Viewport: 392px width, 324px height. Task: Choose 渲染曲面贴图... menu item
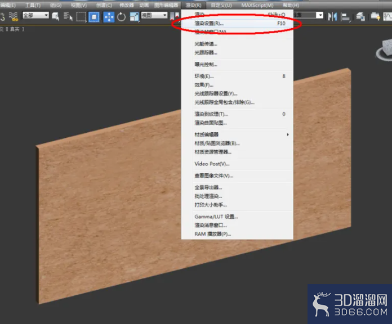coord(237,123)
